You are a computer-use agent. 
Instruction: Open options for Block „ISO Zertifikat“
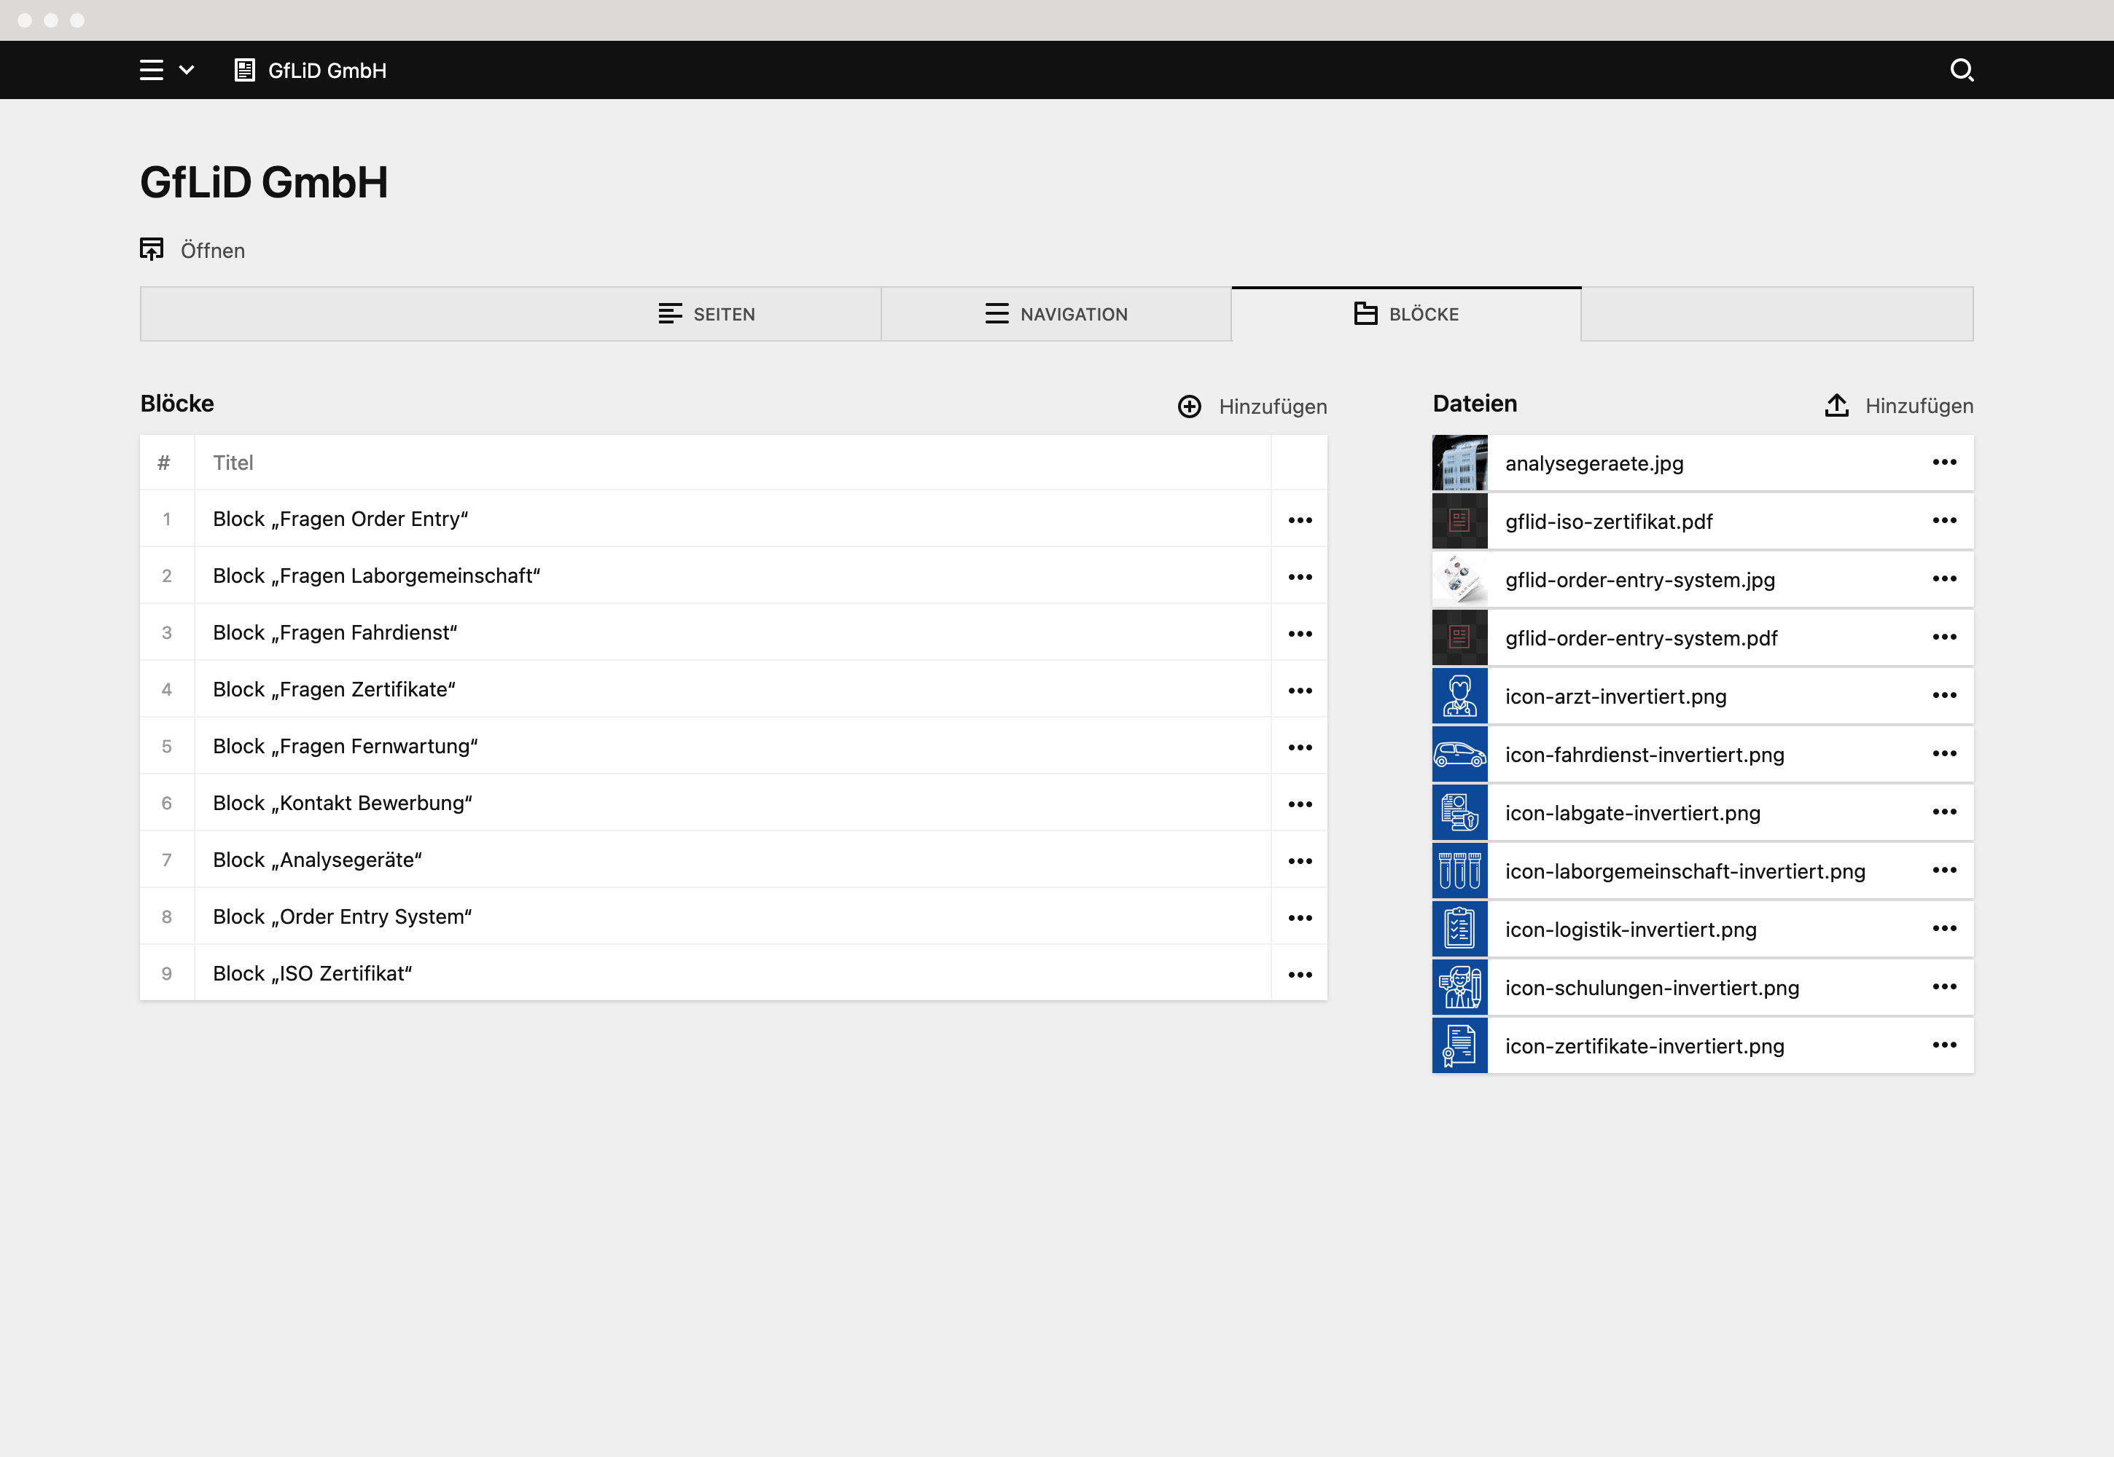[1300, 975]
